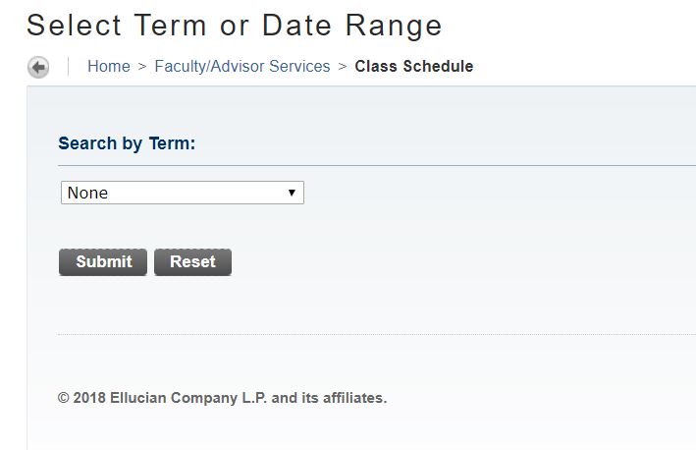Click the 2018 year in footer

[x=89, y=398]
